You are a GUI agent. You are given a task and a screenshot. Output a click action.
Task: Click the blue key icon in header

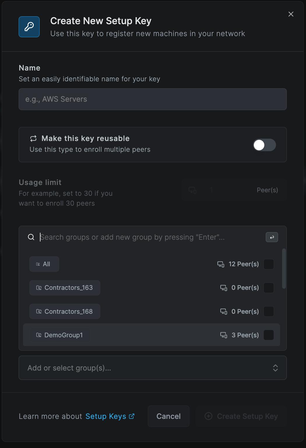[29, 27]
